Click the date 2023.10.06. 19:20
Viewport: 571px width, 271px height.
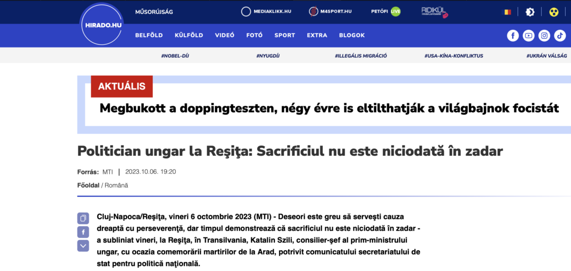(151, 172)
